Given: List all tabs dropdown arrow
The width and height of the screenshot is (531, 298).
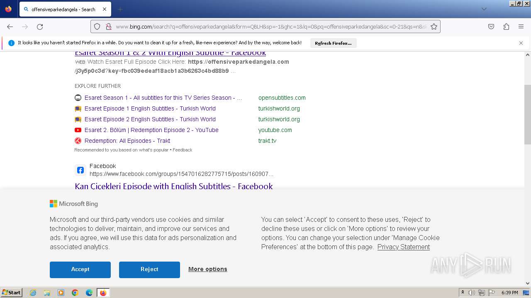Looking at the screenshot, I should (484, 9).
